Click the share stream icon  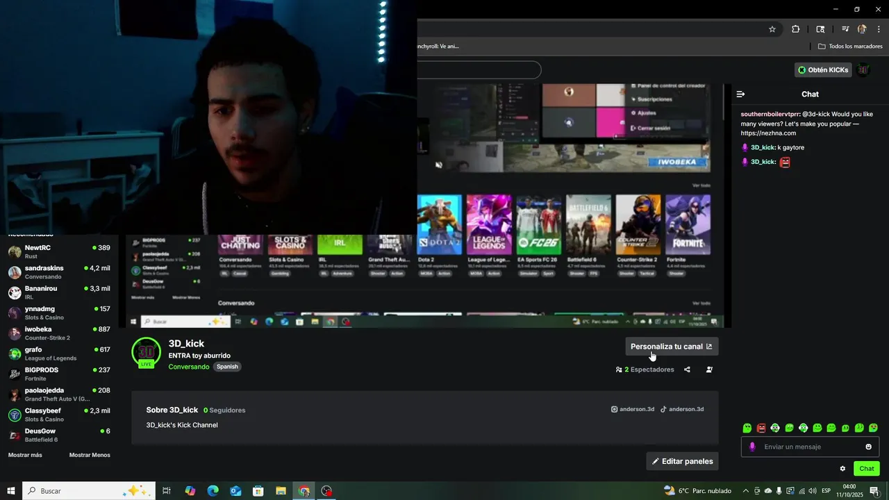[687, 369]
